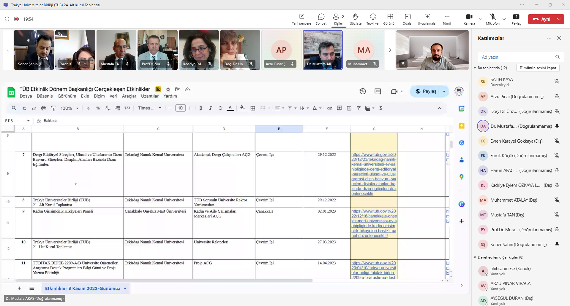Open Uygulamalar apps icon

click(x=427, y=19)
